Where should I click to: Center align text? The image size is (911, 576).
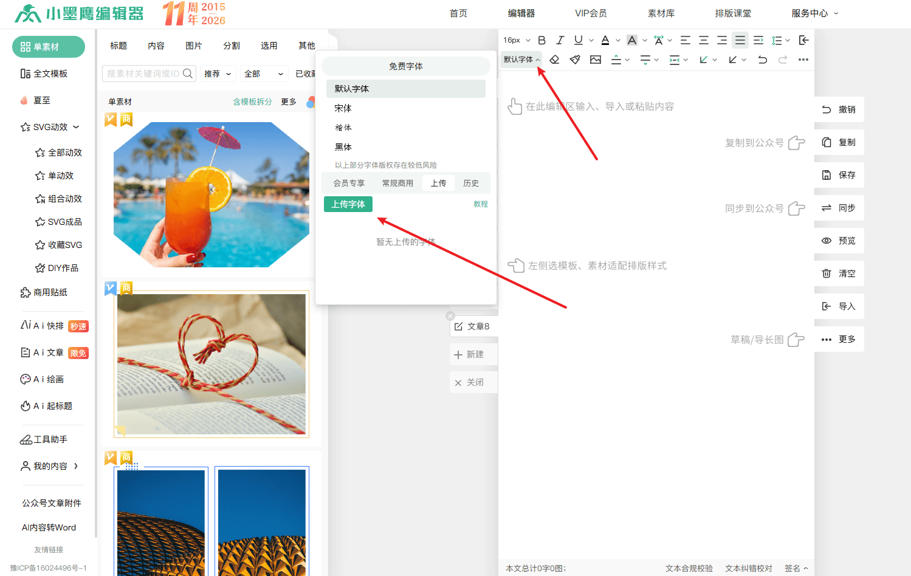point(704,40)
